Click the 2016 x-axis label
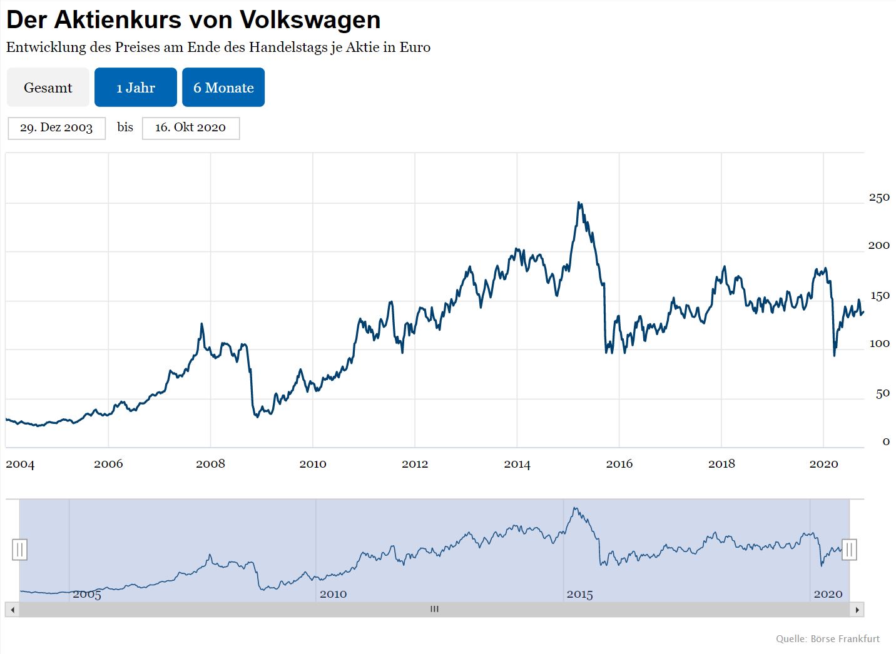Screen dimensions: 896x654 (619, 464)
